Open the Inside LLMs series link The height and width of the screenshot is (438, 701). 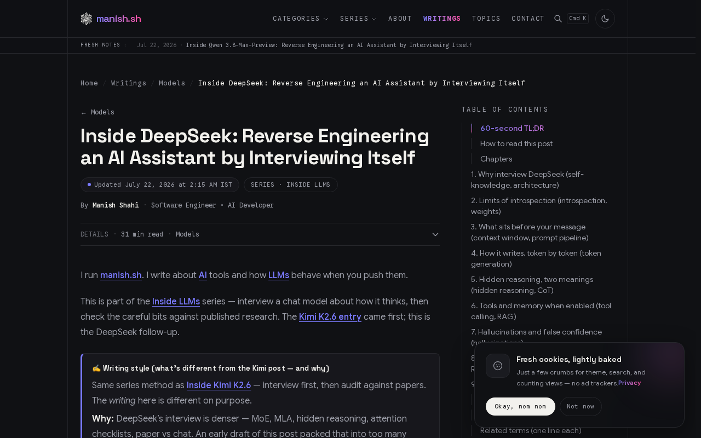[x=176, y=302]
